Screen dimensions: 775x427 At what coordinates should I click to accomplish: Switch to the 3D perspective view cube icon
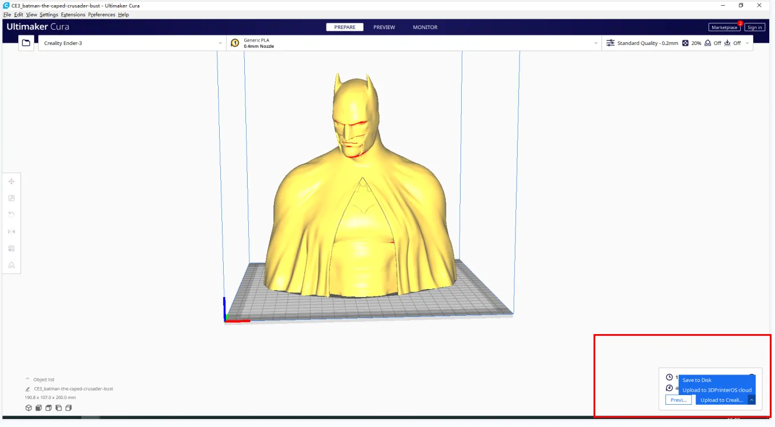[x=29, y=408]
